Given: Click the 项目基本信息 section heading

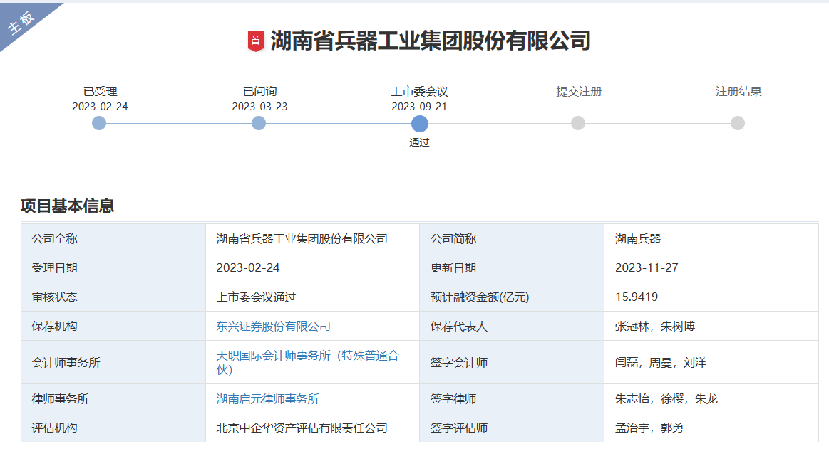Looking at the screenshot, I should coord(67,206).
